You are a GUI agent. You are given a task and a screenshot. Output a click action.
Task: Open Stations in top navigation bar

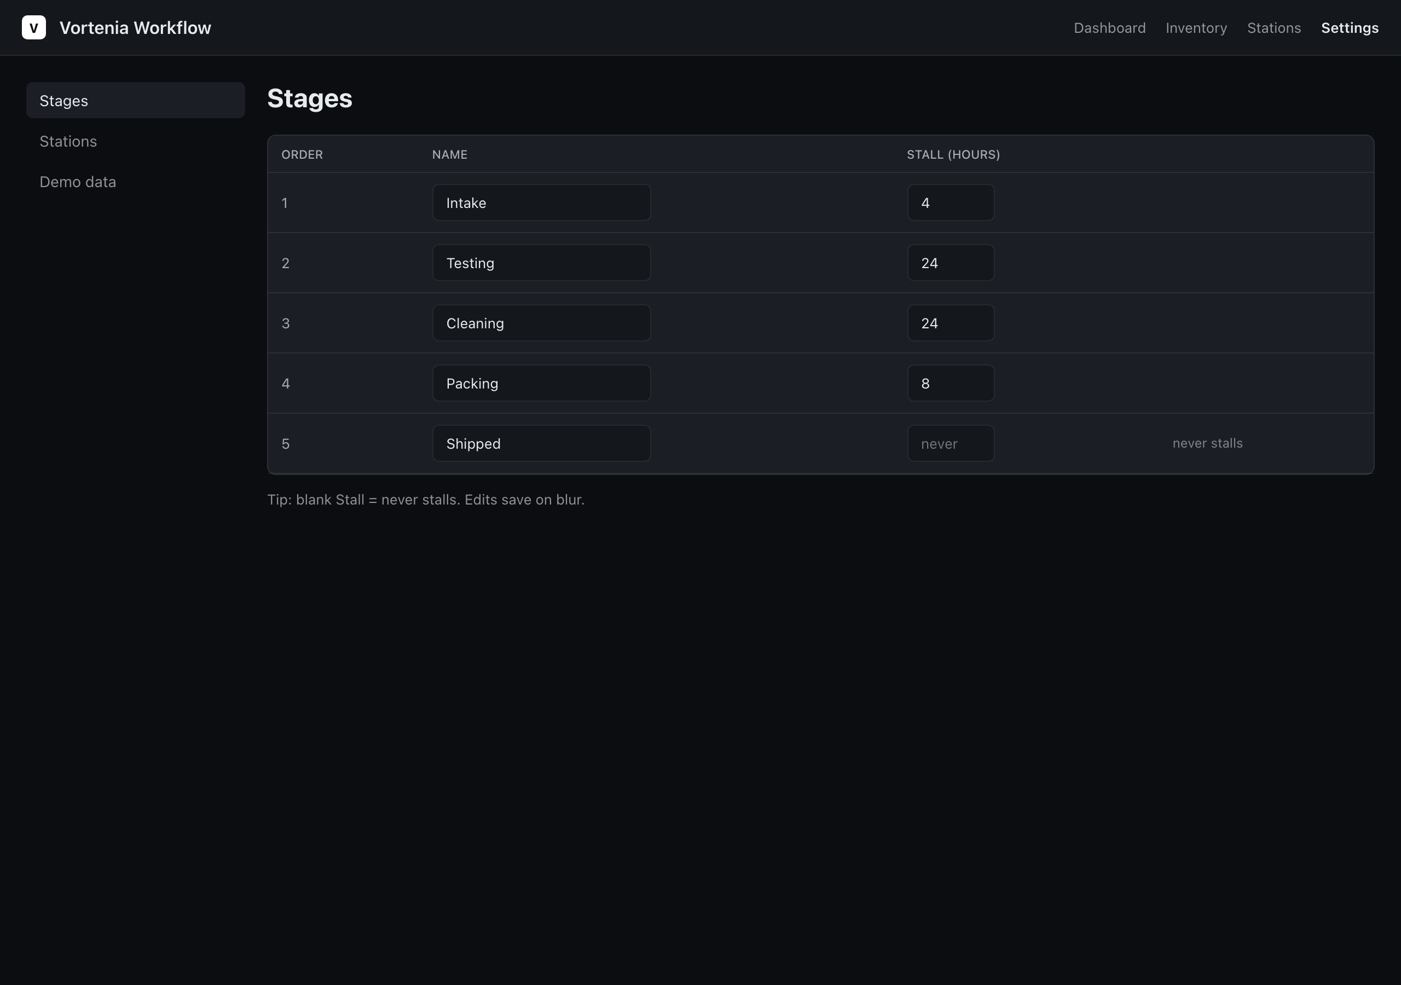tap(1273, 28)
